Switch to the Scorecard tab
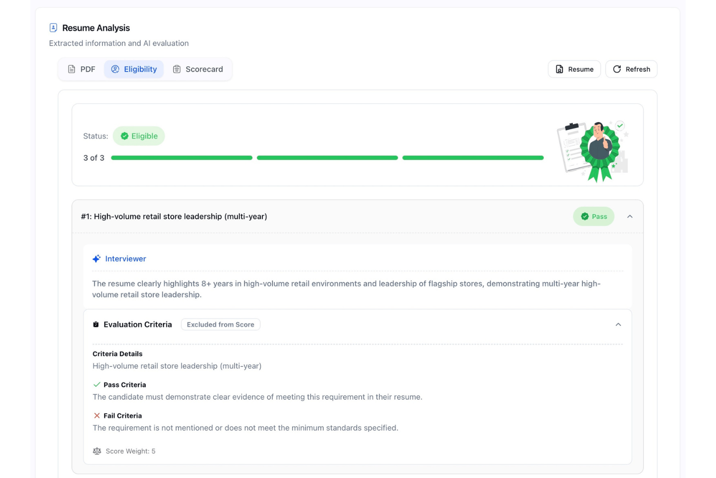This screenshot has height=478, width=716. pos(198,69)
